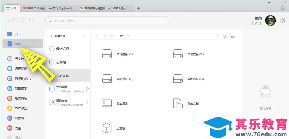Open 意见反馈 feedback

(17, 69)
